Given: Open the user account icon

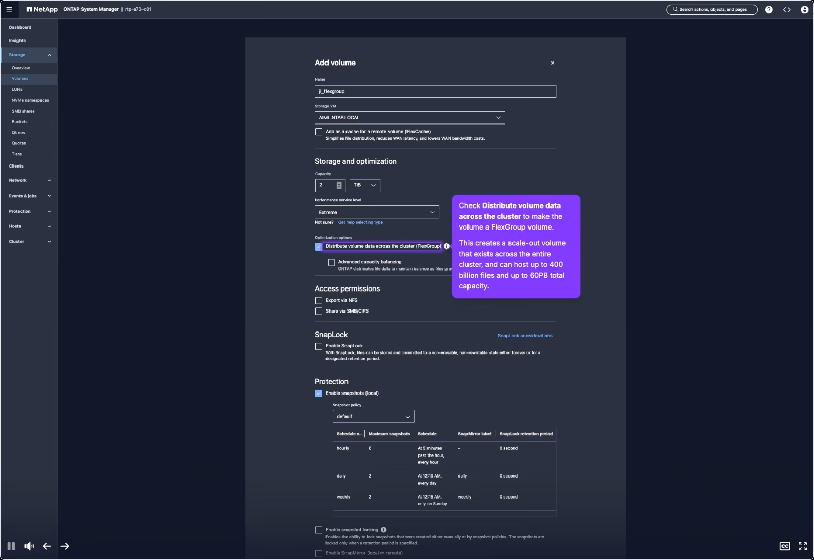Looking at the screenshot, I should [804, 9].
